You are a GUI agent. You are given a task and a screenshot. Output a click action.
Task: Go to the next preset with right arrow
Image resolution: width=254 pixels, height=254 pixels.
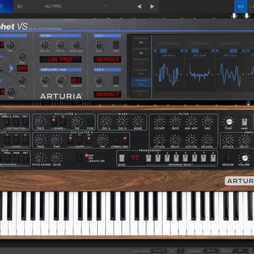click(152, 6)
